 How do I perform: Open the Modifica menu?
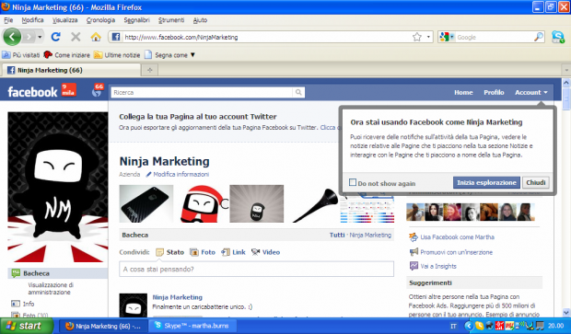32,20
